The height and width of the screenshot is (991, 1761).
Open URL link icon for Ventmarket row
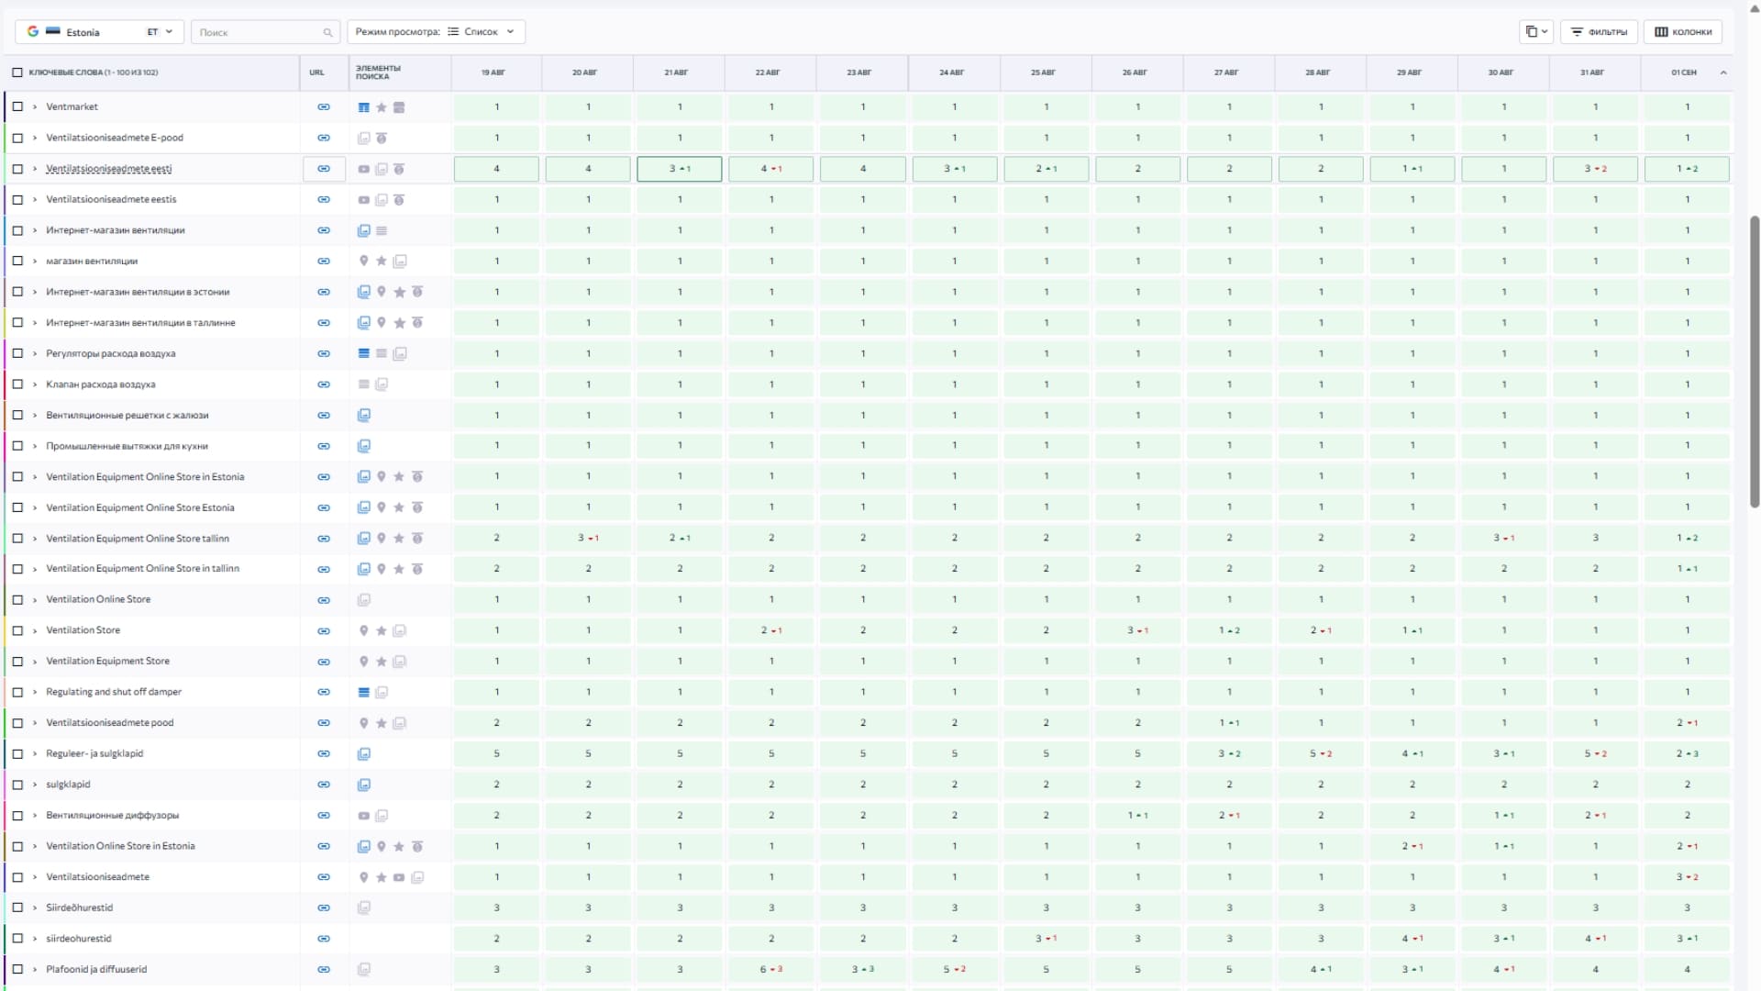(x=324, y=107)
